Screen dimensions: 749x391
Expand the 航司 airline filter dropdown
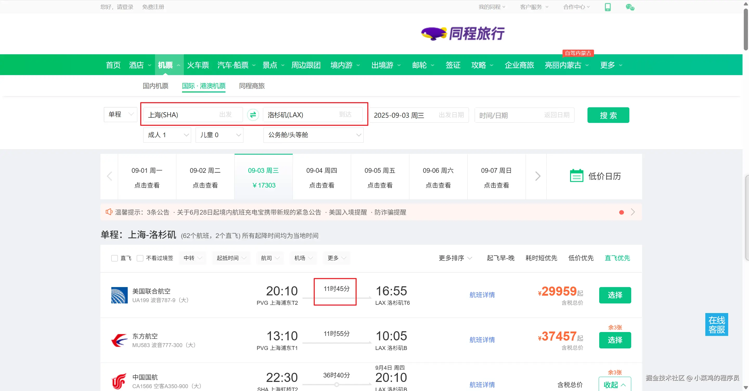click(x=269, y=258)
